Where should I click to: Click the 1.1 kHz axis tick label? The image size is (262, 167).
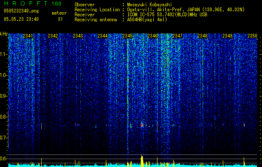click(x=4, y=54)
